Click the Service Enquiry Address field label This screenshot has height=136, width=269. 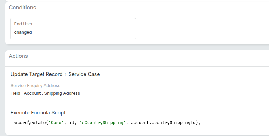[36, 86]
